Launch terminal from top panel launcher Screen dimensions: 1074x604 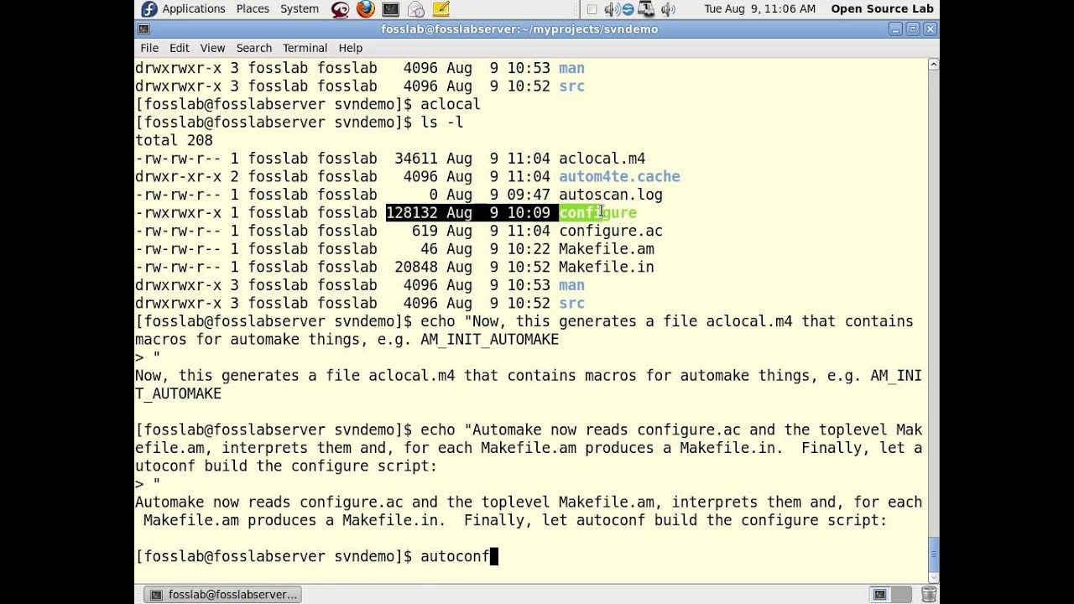click(390, 9)
